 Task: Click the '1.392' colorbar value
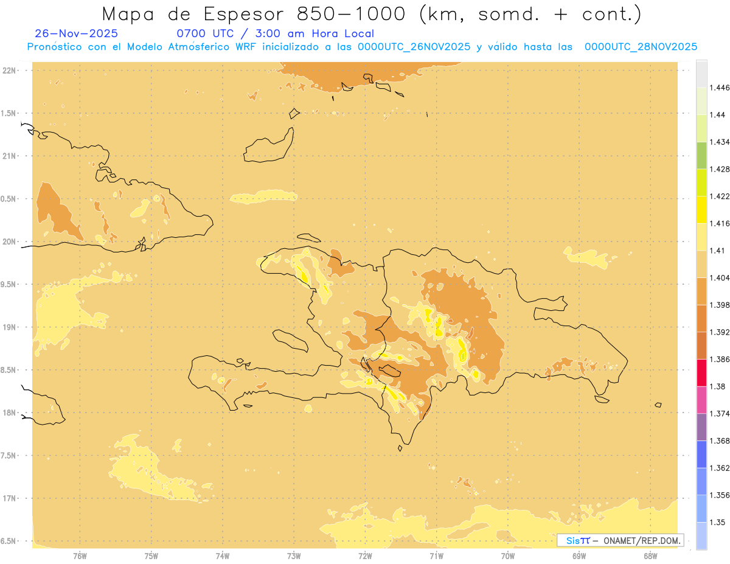719,332
